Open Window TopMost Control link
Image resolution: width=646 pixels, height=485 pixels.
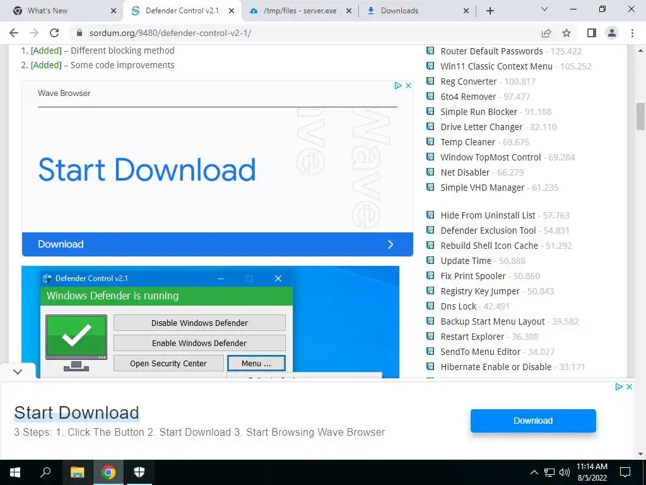pyautogui.click(x=491, y=157)
